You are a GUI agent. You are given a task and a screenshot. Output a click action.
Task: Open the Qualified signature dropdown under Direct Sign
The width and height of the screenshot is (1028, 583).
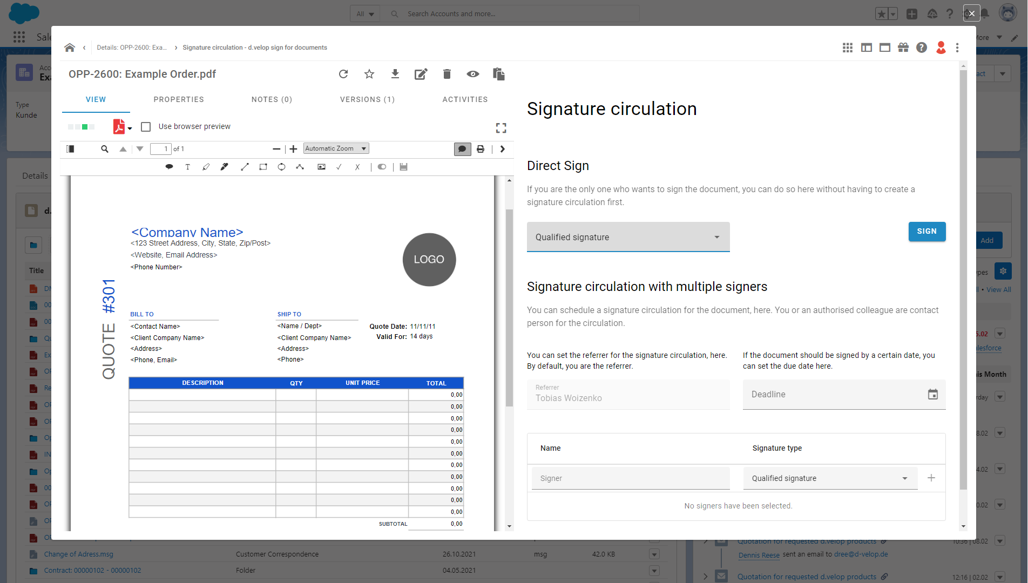tap(628, 236)
